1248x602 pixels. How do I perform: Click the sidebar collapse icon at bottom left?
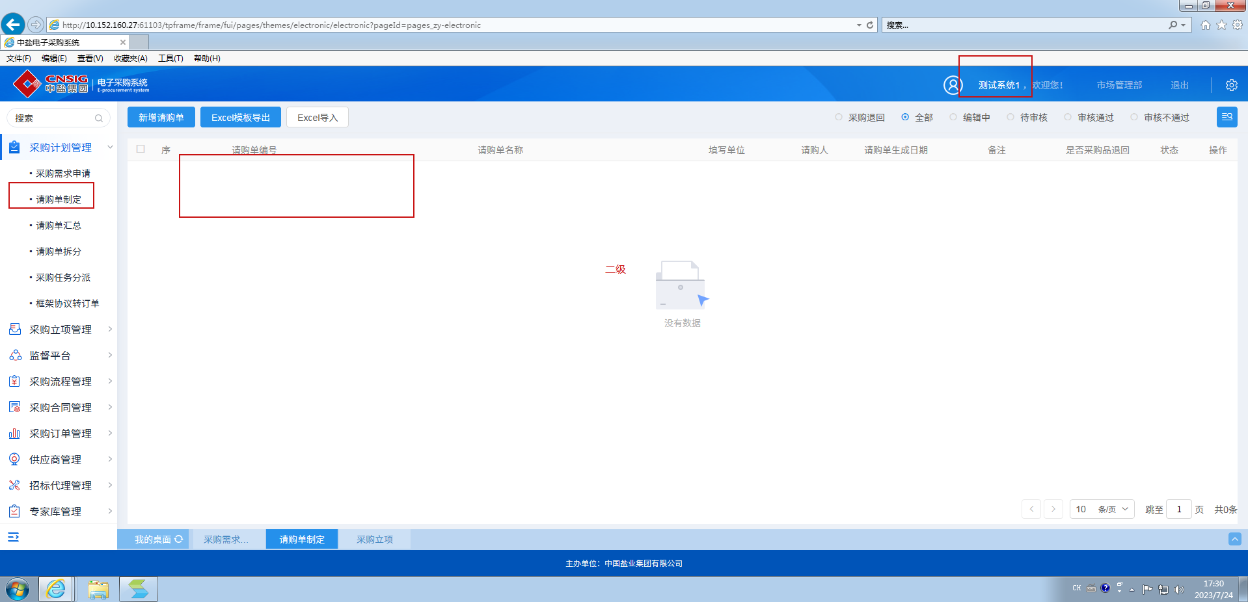coord(13,537)
